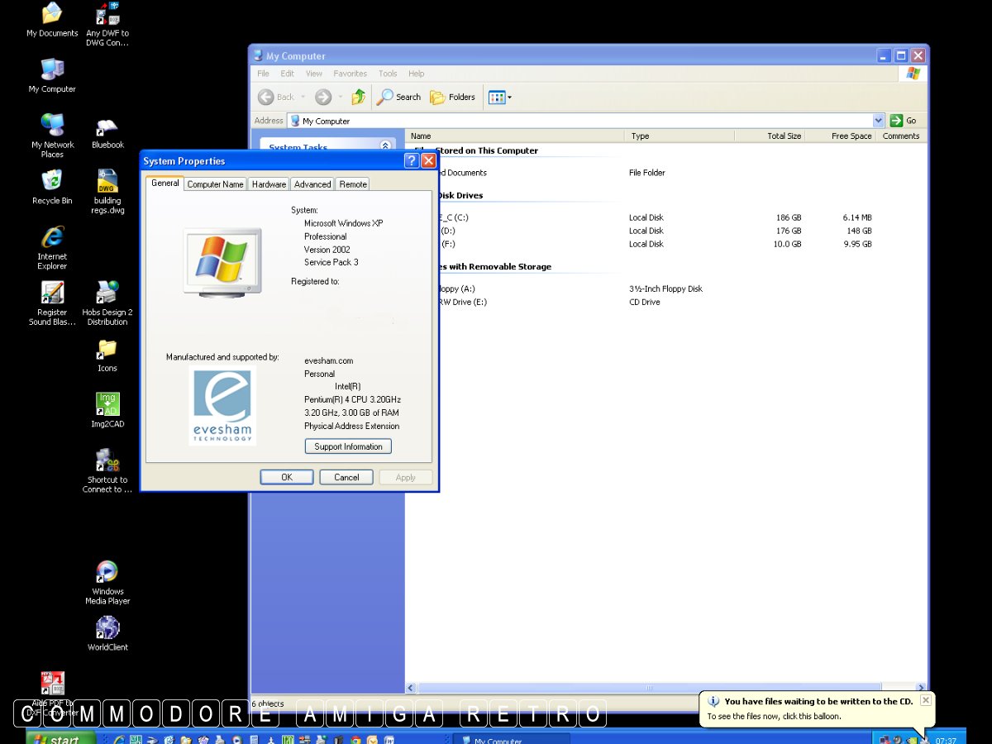This screenshot has width=992, height=744.
Task: Launch Windows Media Player shortcut
Action: click(107, 572)
